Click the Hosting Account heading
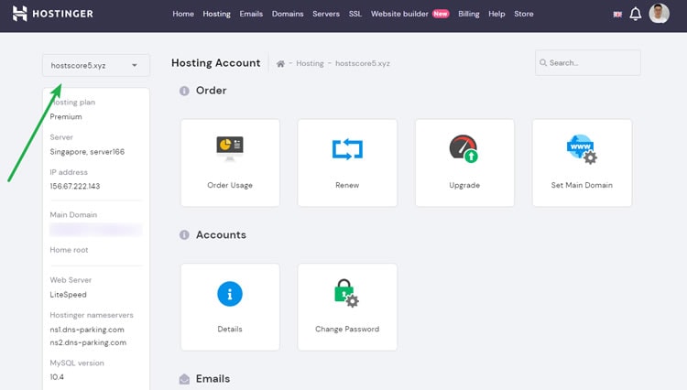 216,63
